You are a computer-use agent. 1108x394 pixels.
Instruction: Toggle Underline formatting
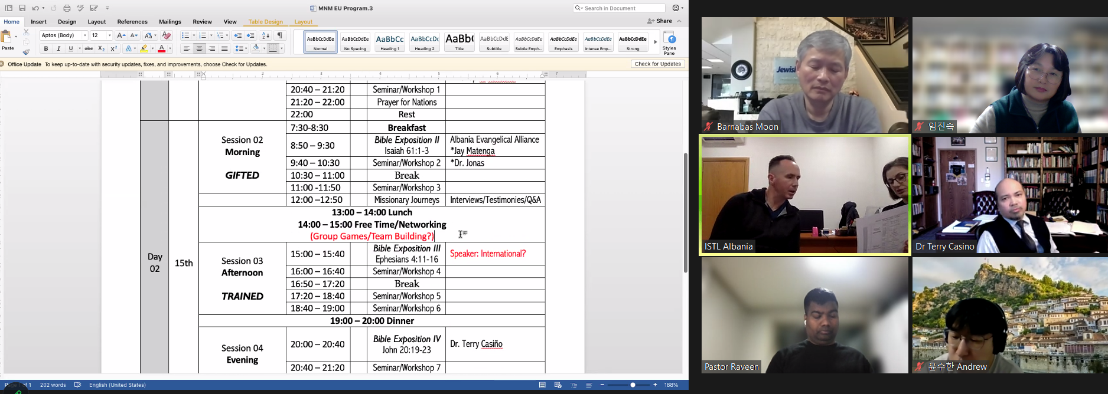click(71, 48)
